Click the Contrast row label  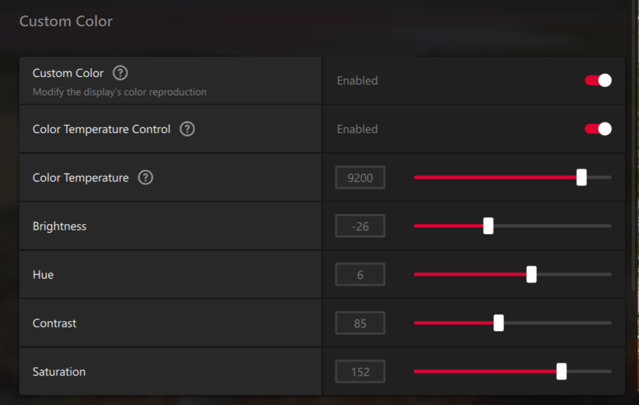[54, 323]
